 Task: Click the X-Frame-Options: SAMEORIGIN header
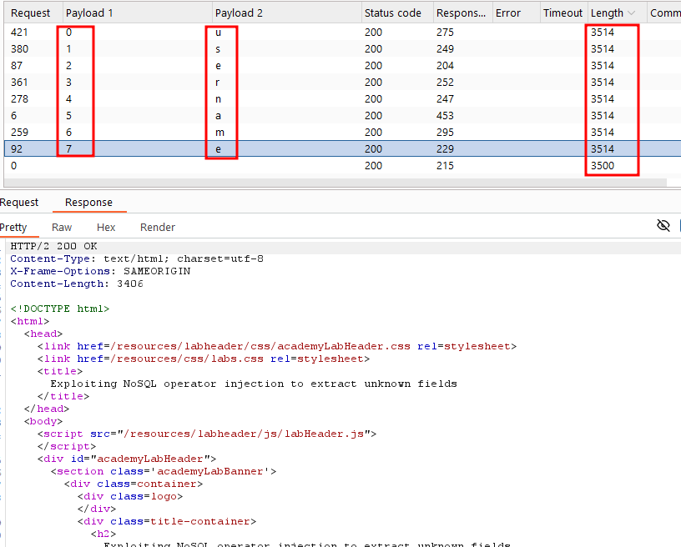point(100,271)
